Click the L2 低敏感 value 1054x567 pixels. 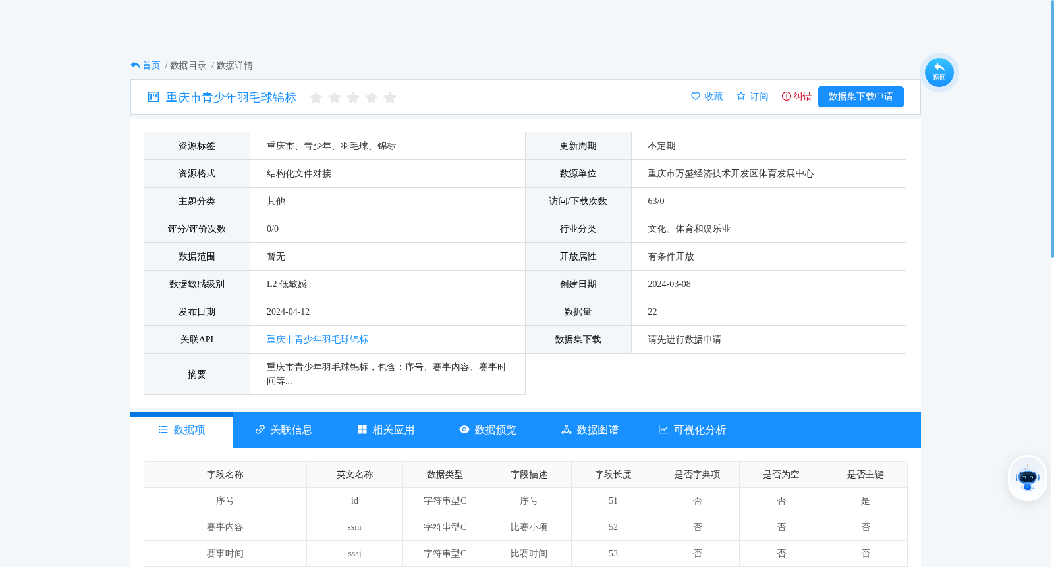click(287, 284)
